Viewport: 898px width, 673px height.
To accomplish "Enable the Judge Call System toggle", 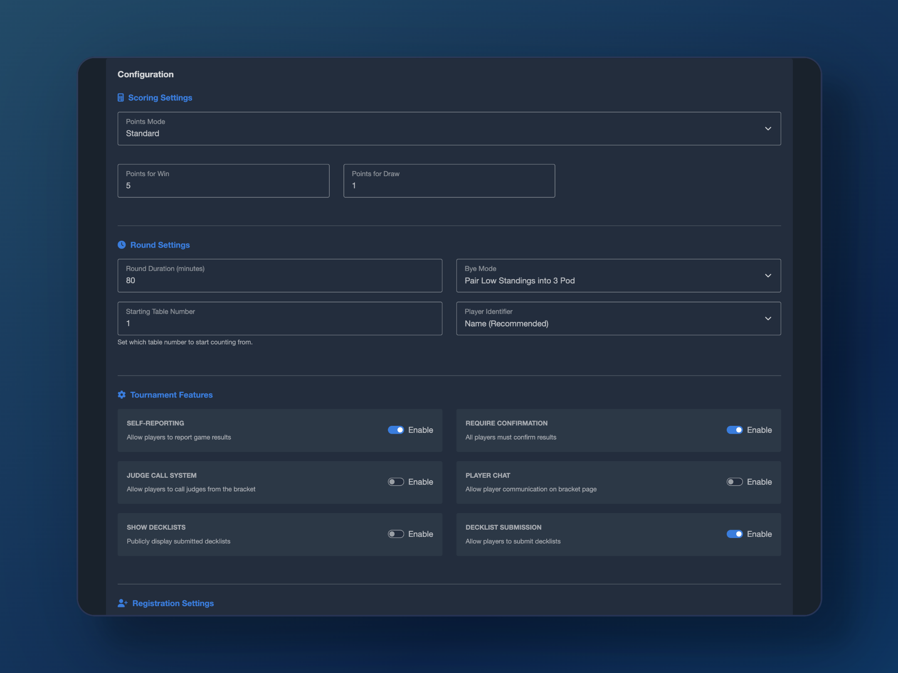I will point(396,482).
